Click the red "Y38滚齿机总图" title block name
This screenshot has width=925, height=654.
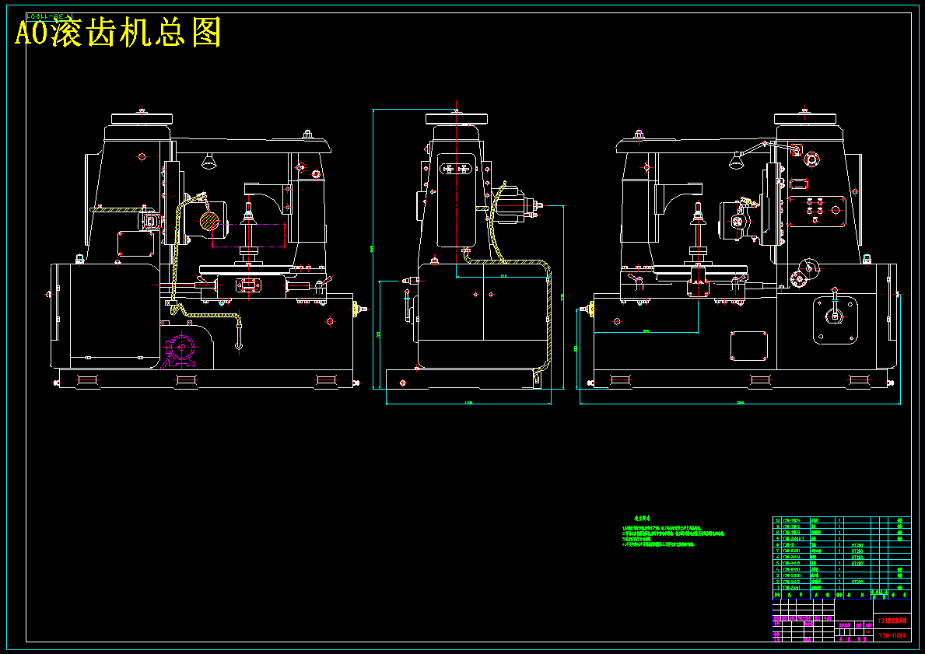pyautogui.click(x=892, y=621)
